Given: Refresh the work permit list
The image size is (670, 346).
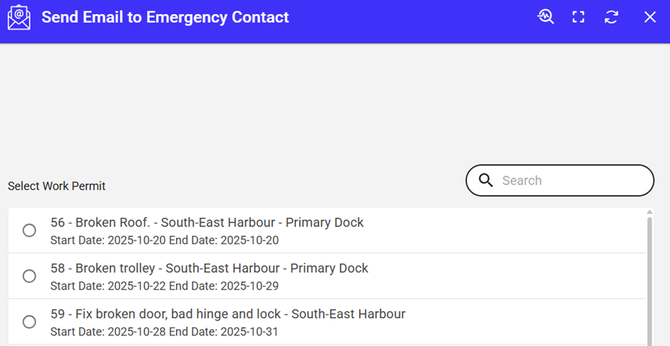Looking at the screenshot, I should pos(611,17).
